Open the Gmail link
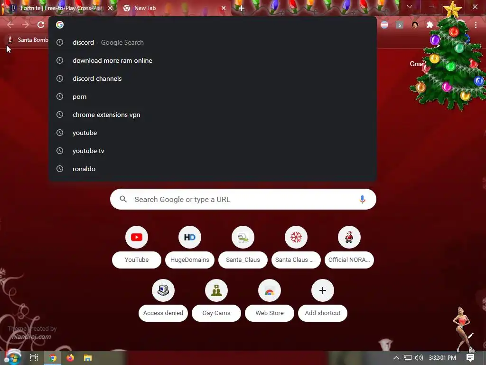 pyautogui.click(x=417, y=64)
